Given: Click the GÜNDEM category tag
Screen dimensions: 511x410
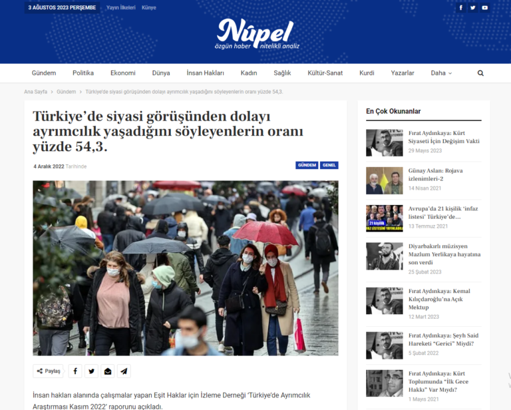Looking at the screenshot, I should 307,165.
